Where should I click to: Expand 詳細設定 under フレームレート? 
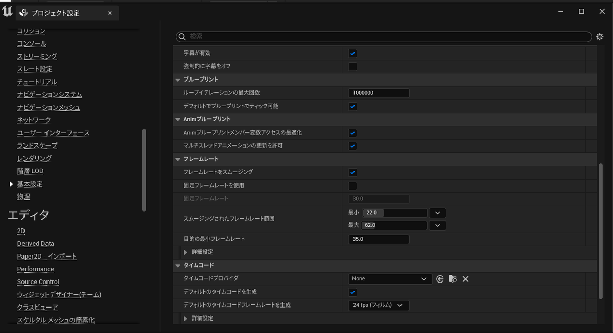(x=186, y=252)
